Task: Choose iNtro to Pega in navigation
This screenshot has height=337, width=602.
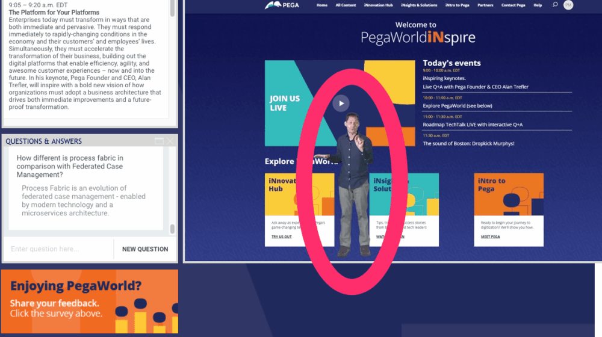Action: [x=457, y=5]
